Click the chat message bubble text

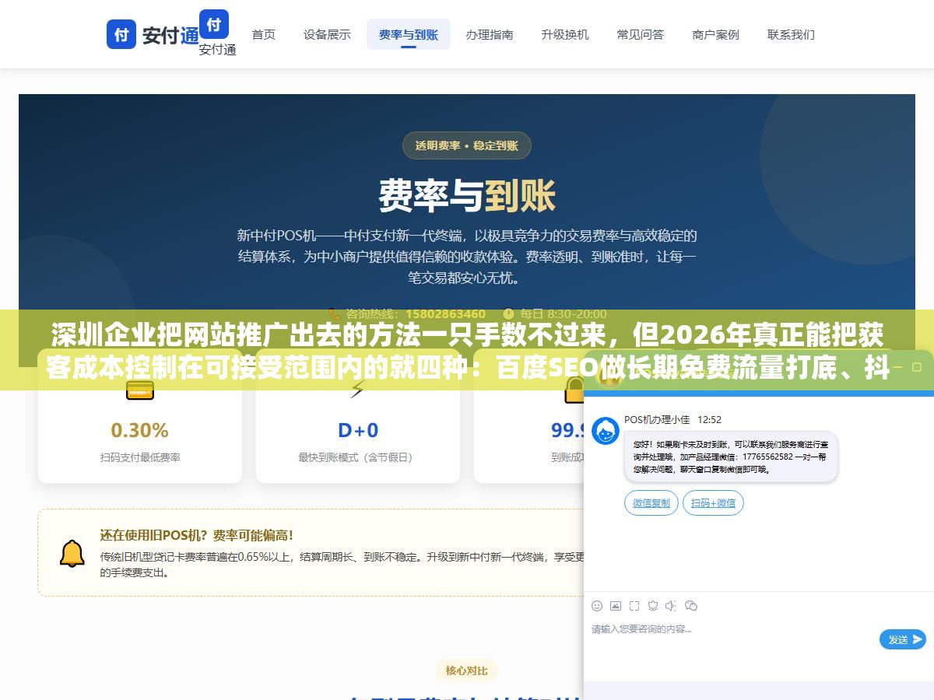(731, 457)
